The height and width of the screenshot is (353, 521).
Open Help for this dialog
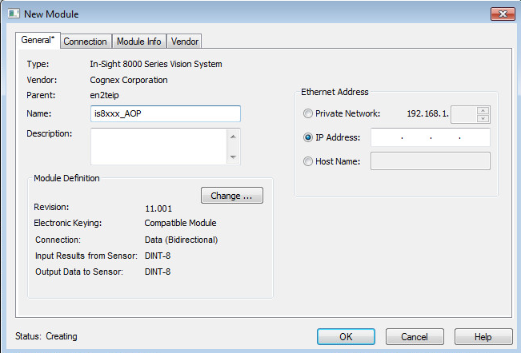pos(483,336)
